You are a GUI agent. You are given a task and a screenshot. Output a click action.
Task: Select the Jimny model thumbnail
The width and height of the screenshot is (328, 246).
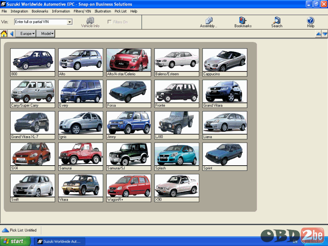pyautogui.click(x=129, y=125)
